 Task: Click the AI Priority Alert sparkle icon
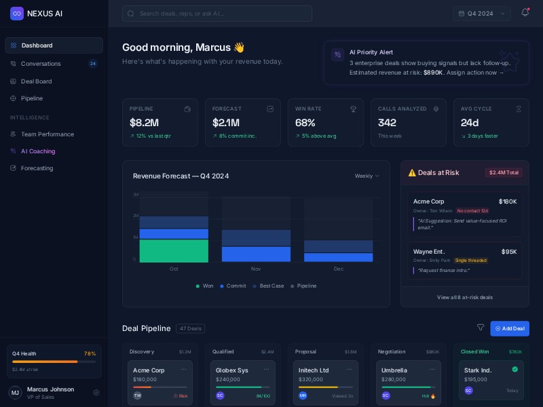click(x=337, y=55)
